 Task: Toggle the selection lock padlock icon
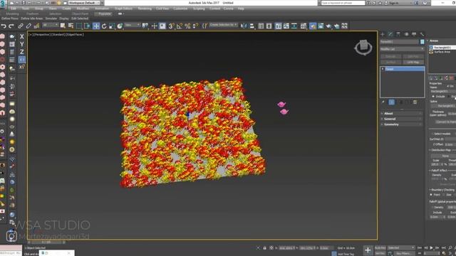point(264,248)
